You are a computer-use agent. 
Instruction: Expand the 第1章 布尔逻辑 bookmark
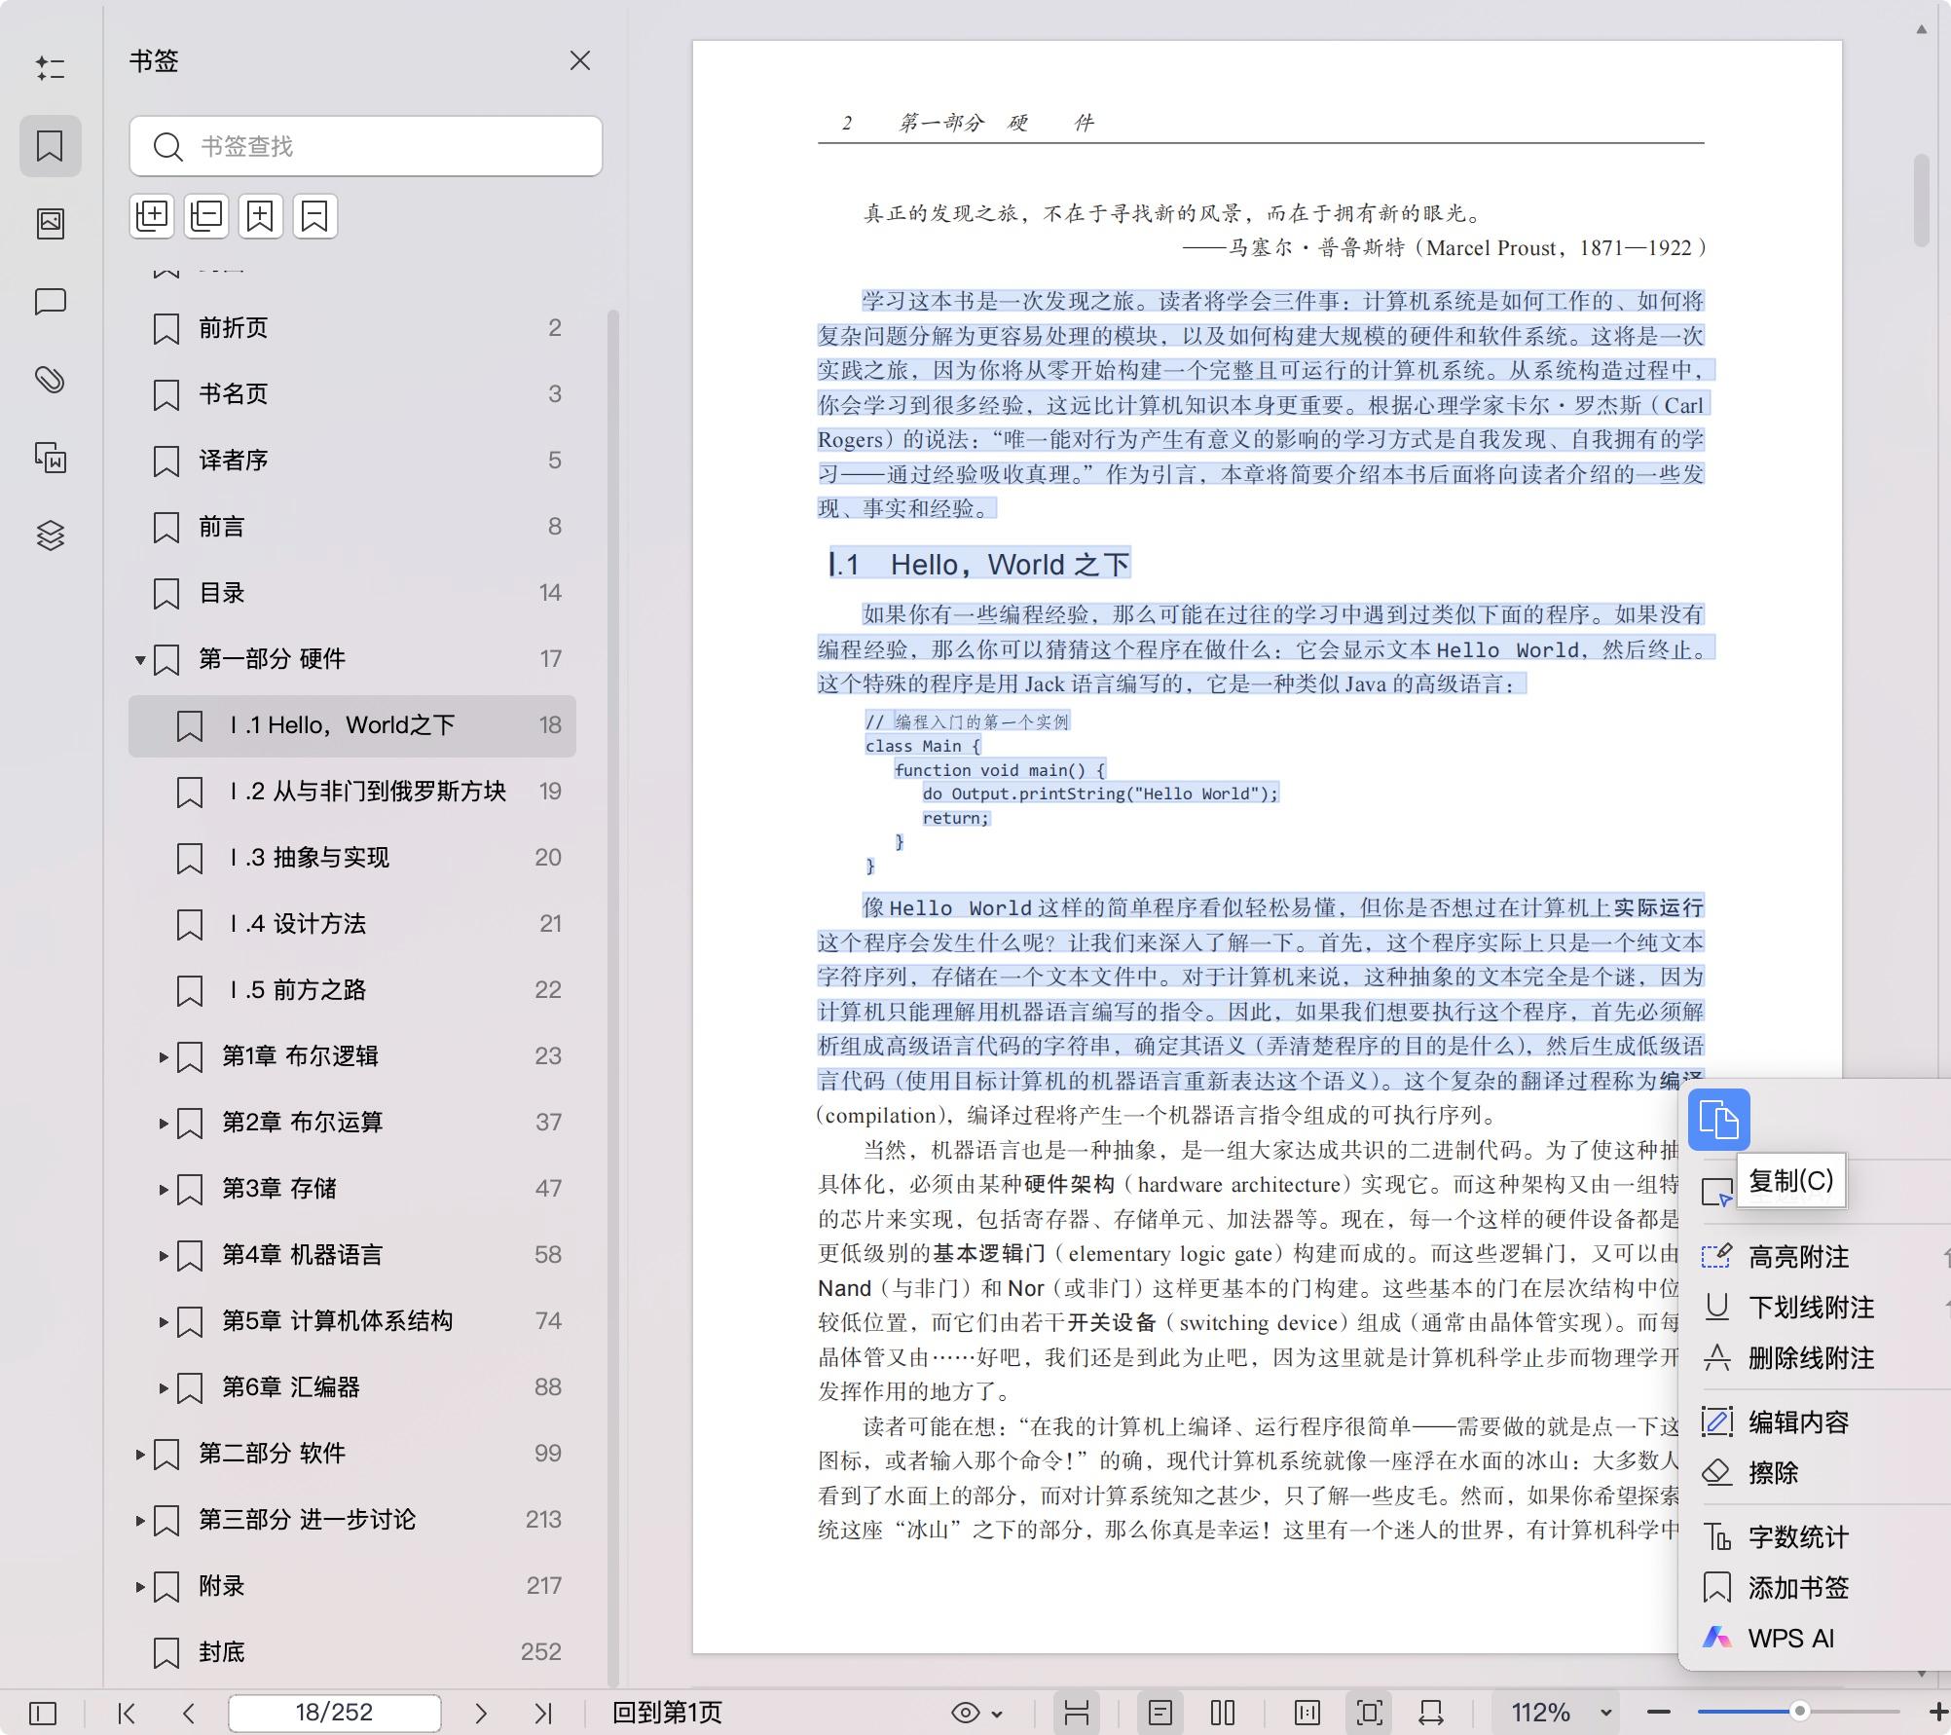tap(163, 1056)
